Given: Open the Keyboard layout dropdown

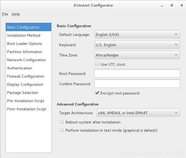Looking at the screenshot, I should [137, 45].
